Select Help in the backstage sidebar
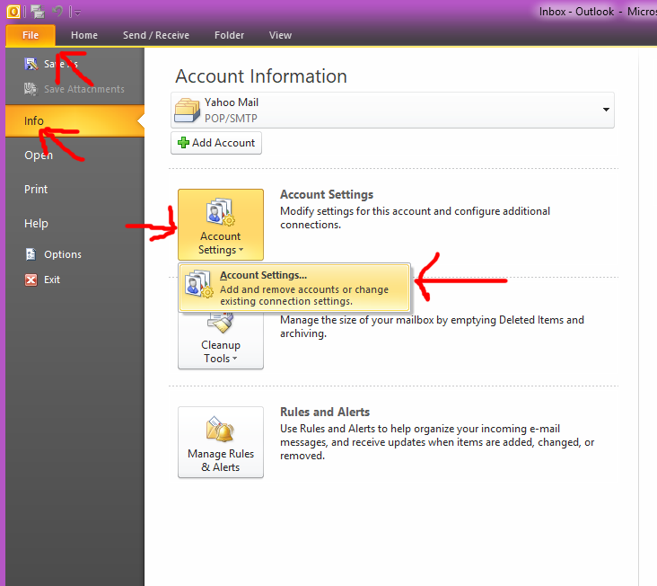Screen dimensions: 657x586 pos(36,224)
